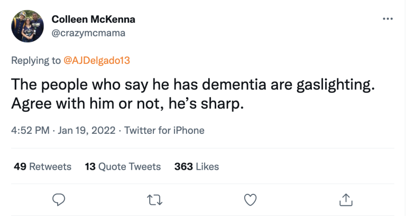View the 13 Quote Tweets list
406x216 pixels.
click(123, 166)
